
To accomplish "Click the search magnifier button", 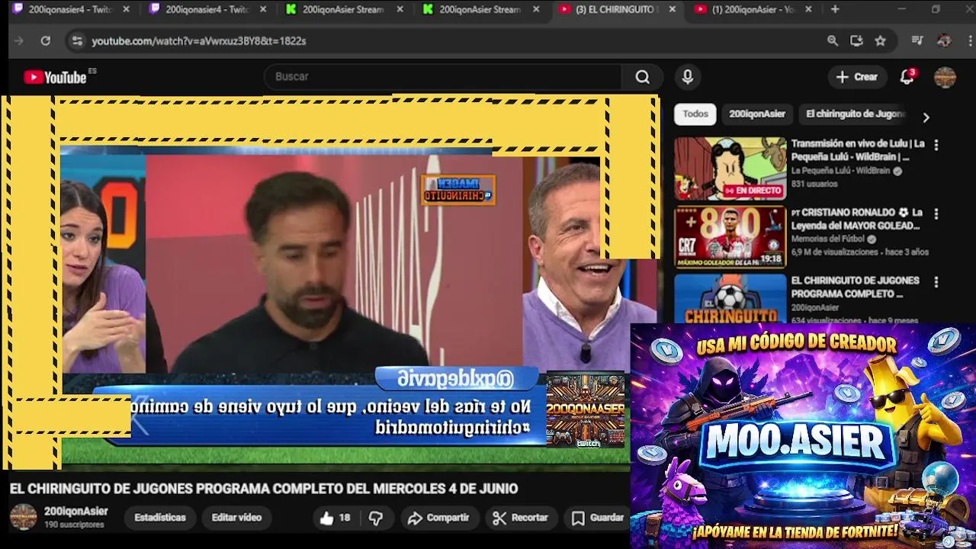I will click(643, 77).
